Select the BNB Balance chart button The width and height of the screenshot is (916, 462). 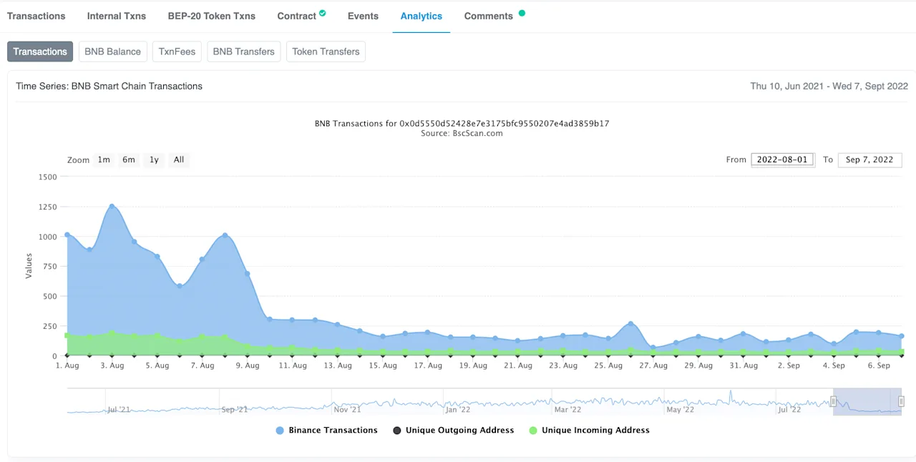click(x=113, y=51)
